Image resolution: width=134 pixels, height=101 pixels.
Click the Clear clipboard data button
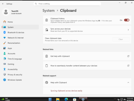[x=121, y=39]
